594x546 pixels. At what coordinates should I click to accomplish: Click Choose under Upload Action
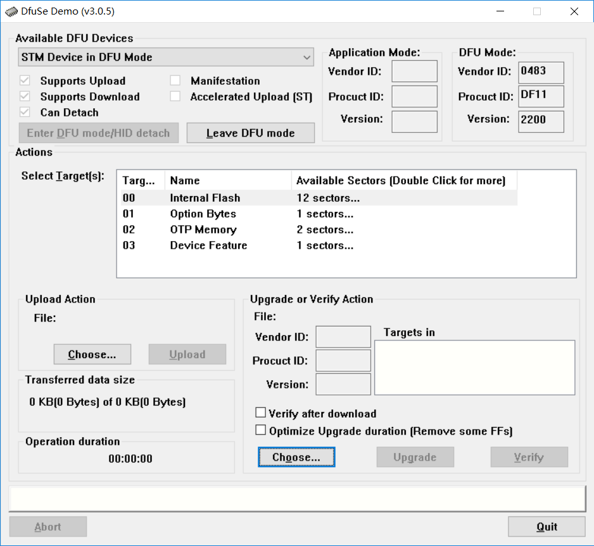pyautogui.click(x=92, y=354)
